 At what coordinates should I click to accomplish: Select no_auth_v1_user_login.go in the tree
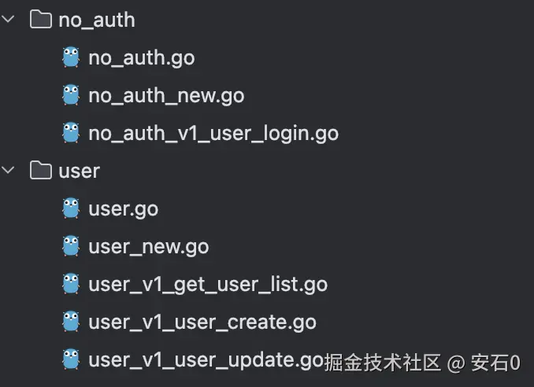(213, 134)
